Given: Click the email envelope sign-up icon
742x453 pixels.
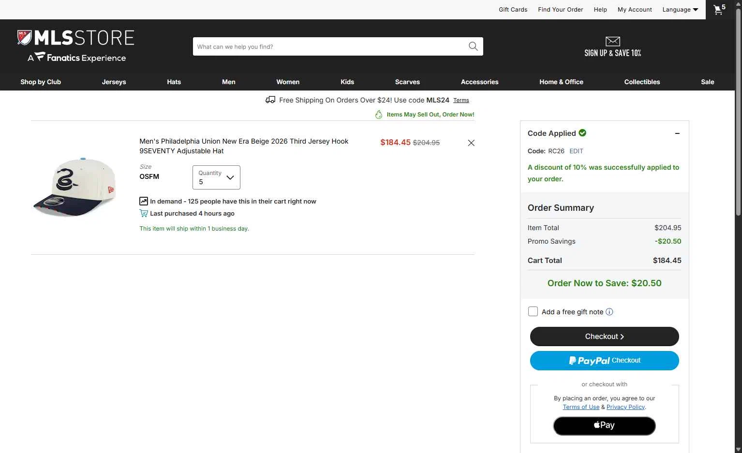Looking at the screenshot, I should click(612, 41).
